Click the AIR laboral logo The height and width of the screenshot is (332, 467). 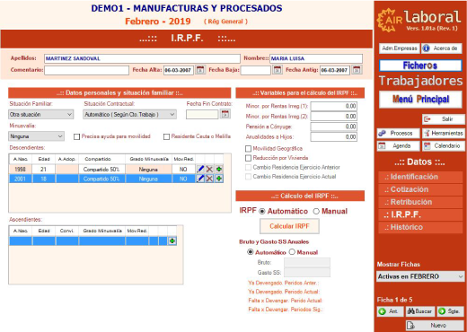[419, 21]
